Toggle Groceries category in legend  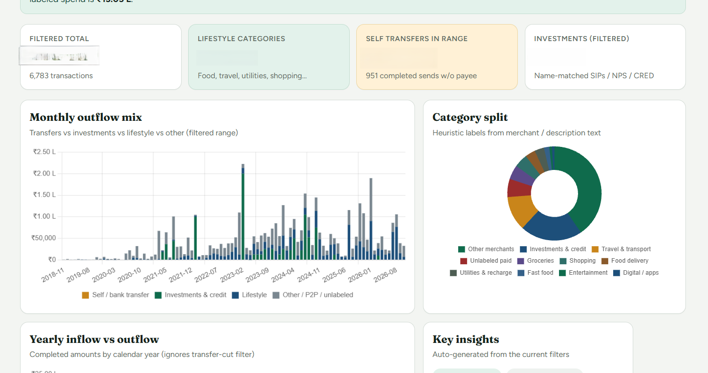[x=535, y=261]
